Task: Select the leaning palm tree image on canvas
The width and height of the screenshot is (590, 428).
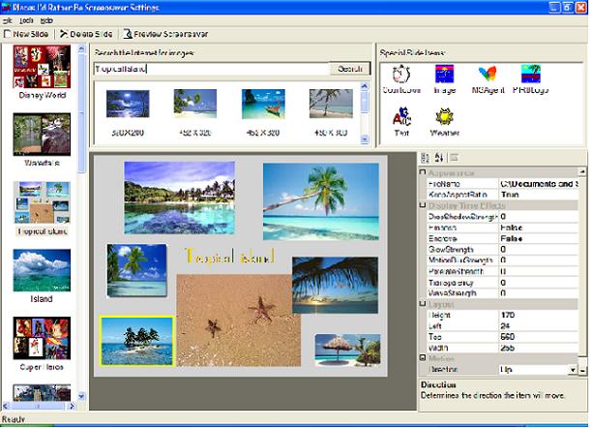Action: [321, 201]
